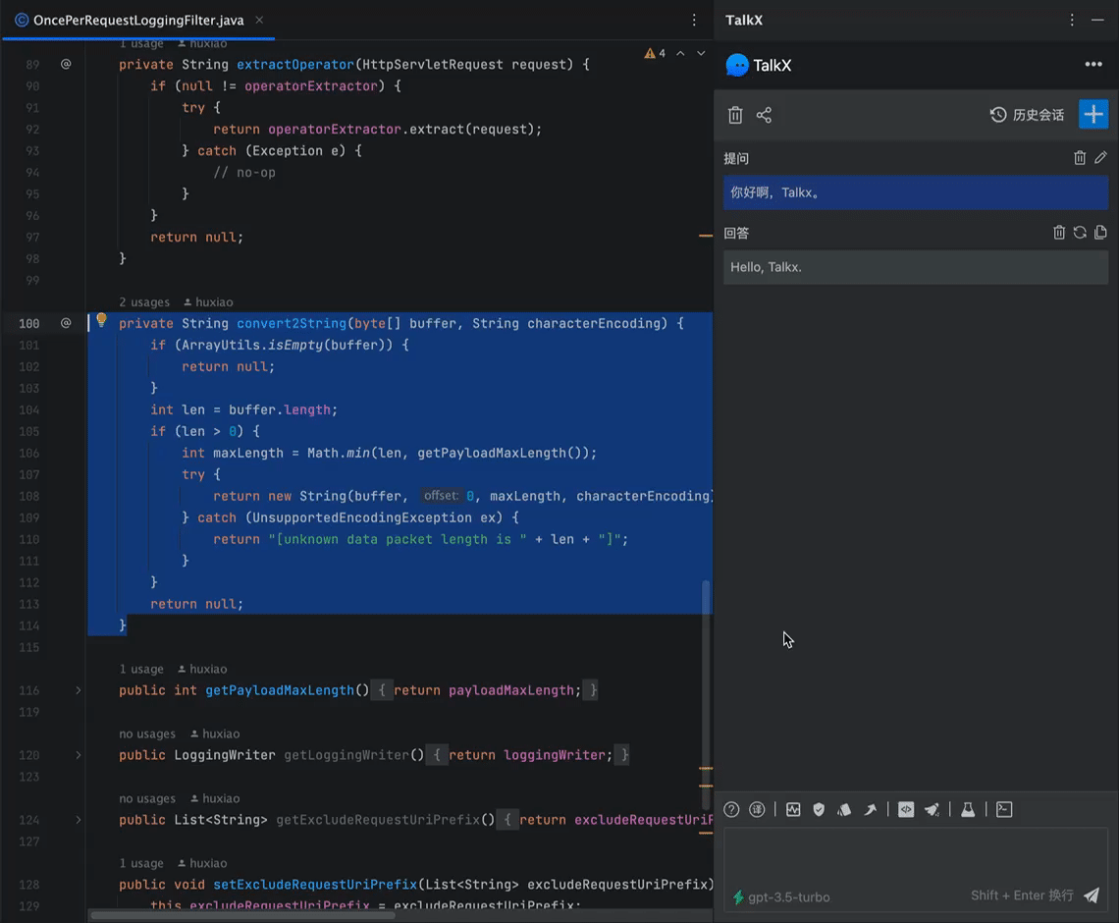Viewport: 1119px width, 923px height.
Task: Click the setExcludeRequestUriPrefix method name
Action: coord(315,885)
